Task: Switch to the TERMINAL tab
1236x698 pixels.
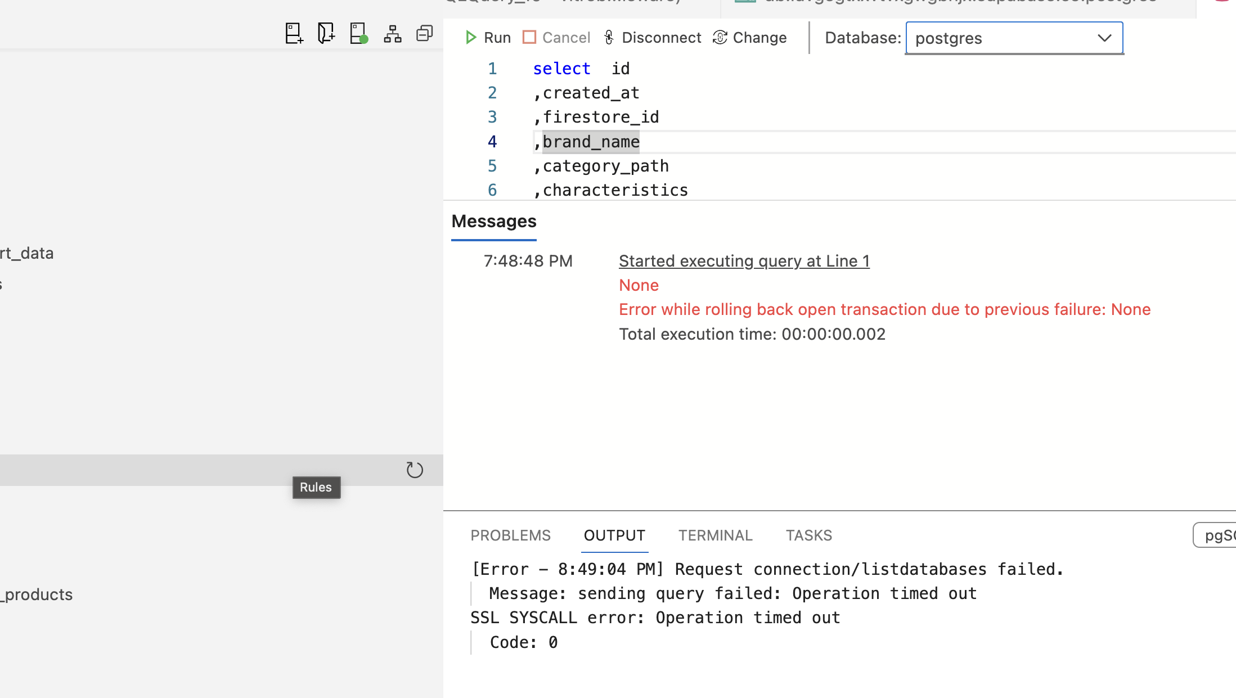Action: (x=715, y=535)
